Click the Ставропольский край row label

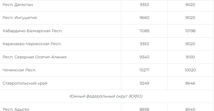click(x=25, y=83)
